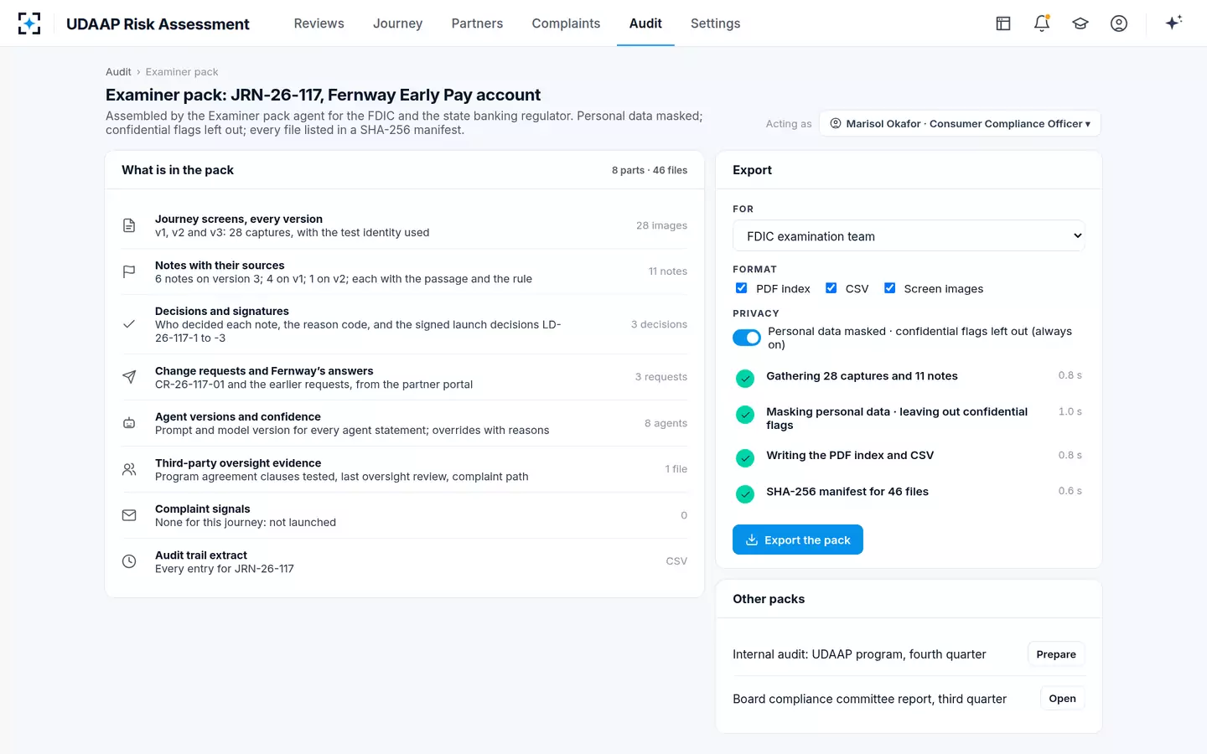Open the sparkle AI assistant icon
Screen dimensions: 1207x754
click(x=1173, y=23)
